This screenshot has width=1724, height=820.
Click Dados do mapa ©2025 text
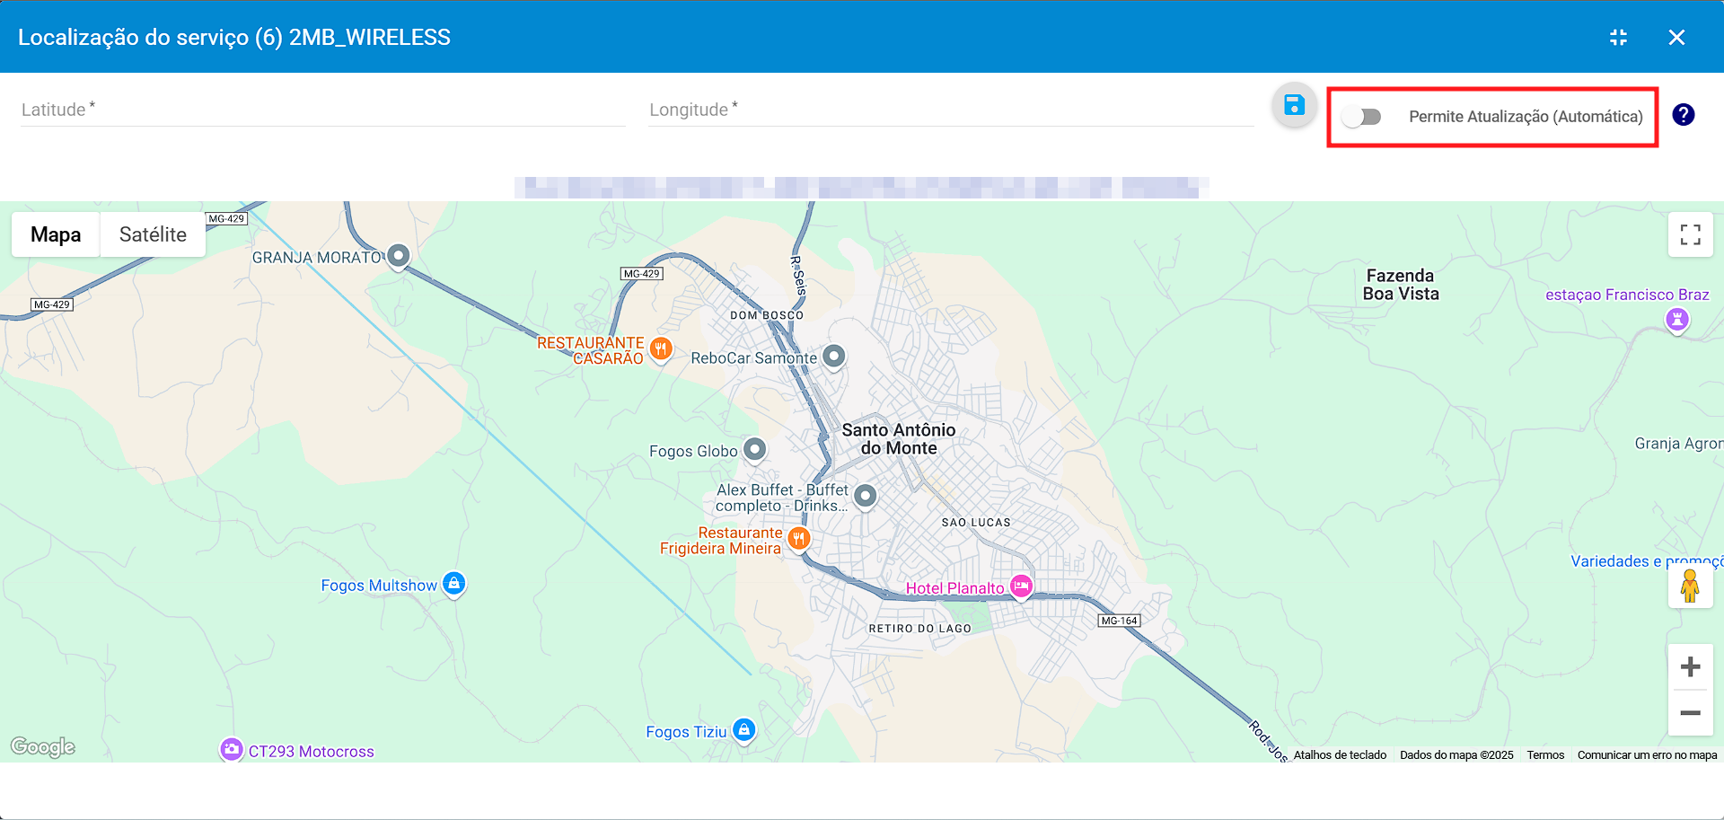point(1456,755)
